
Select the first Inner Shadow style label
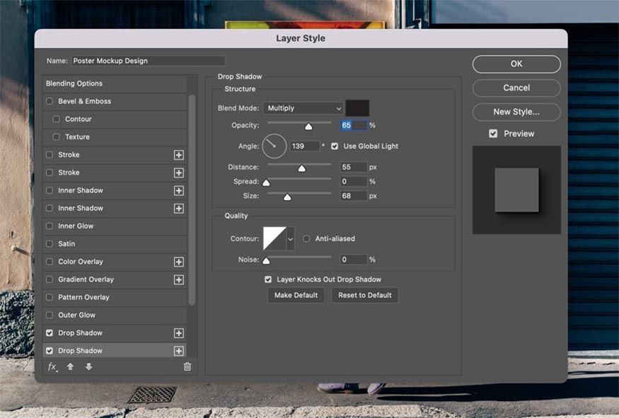tap(81, 190)
